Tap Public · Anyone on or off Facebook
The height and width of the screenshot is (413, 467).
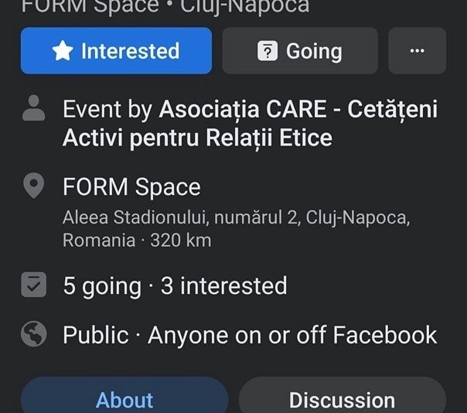click(x=250, y=335)
